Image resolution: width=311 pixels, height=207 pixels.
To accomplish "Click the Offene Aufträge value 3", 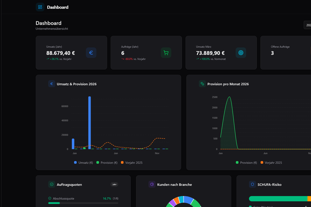I will click(x=272, y=53).
